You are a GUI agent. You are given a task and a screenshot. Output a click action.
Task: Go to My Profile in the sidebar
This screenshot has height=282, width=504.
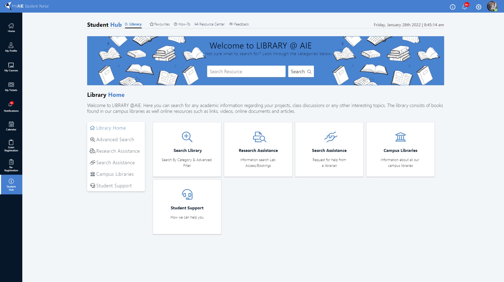pos(11,47)
